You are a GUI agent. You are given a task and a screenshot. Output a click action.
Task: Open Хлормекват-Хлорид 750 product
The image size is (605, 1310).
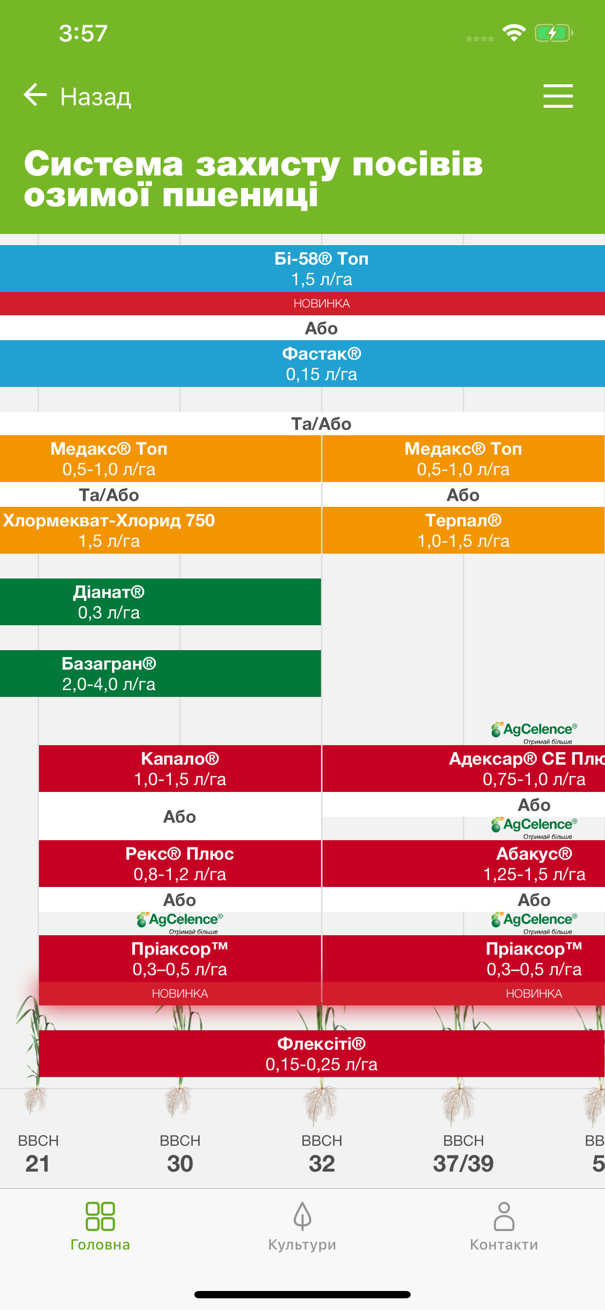coord(160,530)
